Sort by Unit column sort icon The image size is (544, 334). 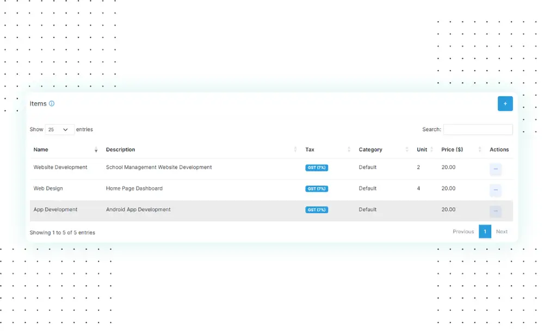click(x=432, y=150)
